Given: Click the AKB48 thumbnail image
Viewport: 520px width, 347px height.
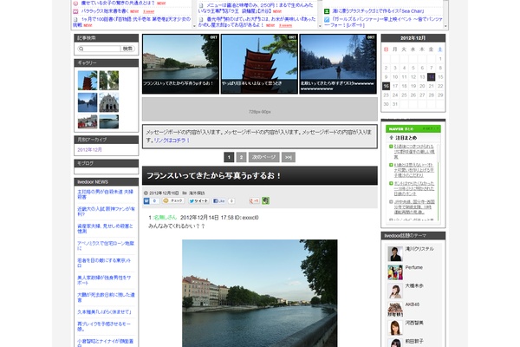Looking at the screenshot, I should (395, 309).
